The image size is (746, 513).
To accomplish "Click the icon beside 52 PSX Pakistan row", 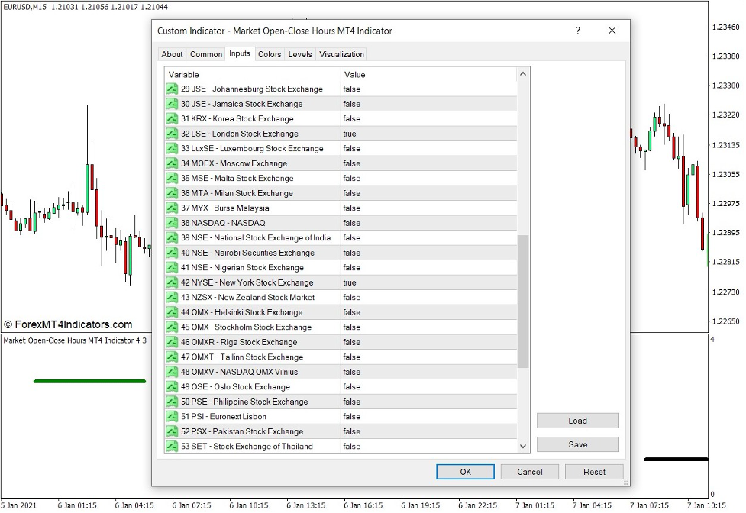I will pos(172,431).
